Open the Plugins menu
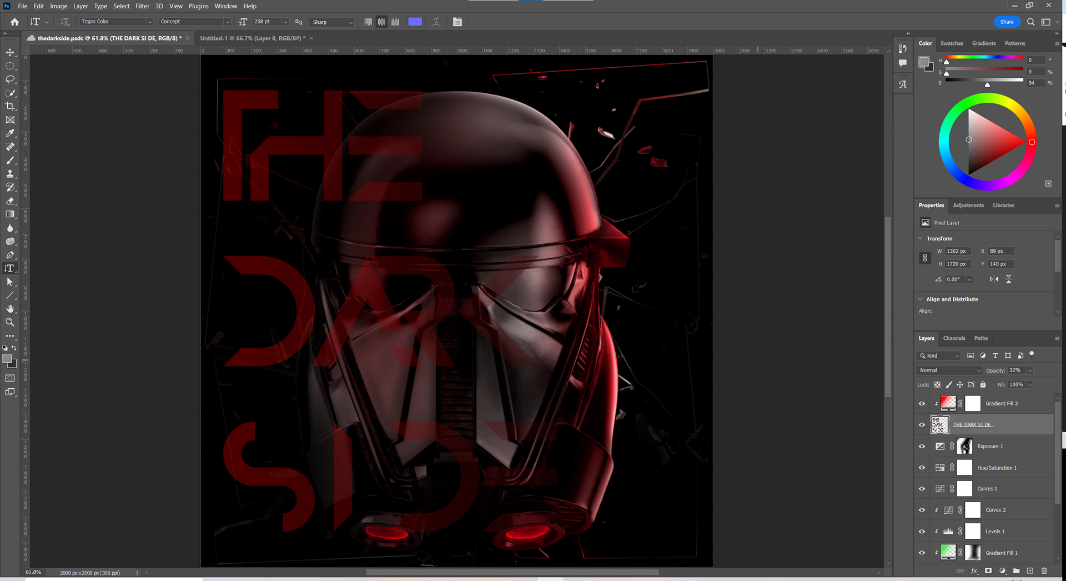The image size is (1066, 581). (x=198, y=6)
